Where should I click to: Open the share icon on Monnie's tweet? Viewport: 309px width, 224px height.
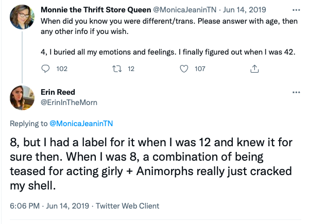(254, 68)
